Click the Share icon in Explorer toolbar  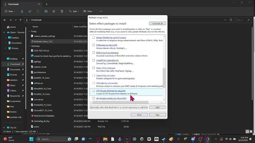pos(54,12)
